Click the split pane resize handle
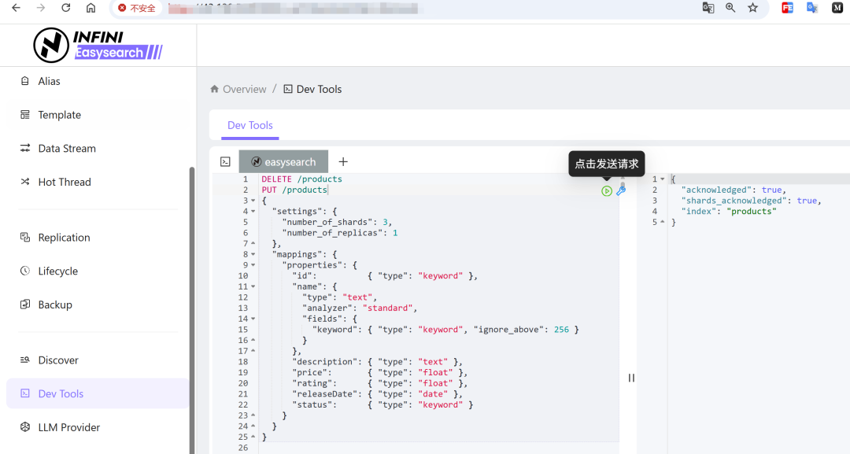The image size is (850, 454). pos(631,378)
